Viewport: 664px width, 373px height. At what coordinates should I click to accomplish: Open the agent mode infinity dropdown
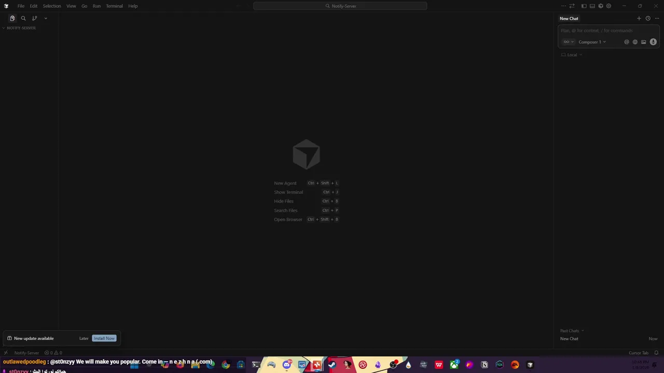pyautogui.click(x=569, y=42)
